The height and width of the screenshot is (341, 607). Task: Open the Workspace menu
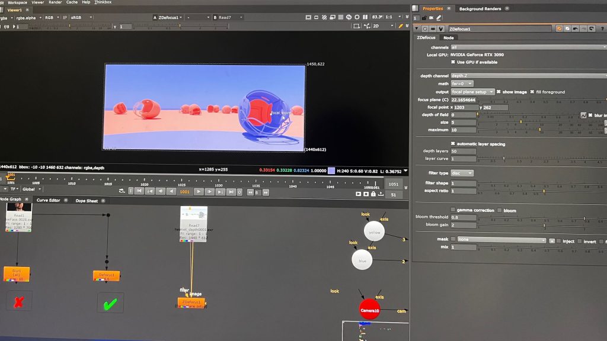point(17,2)
